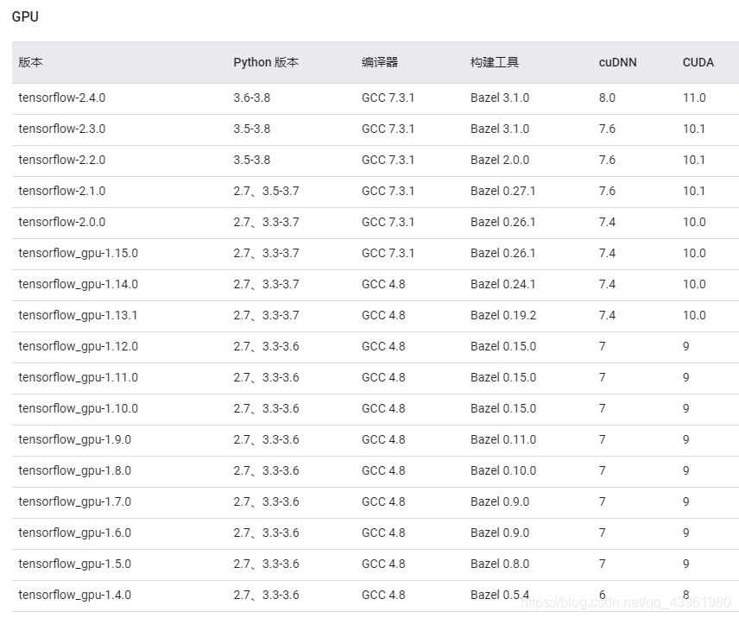739x618 pixels.
Task: Click Python version in tensorflow-2.0.0 row
Action: (x=266, y=222)
